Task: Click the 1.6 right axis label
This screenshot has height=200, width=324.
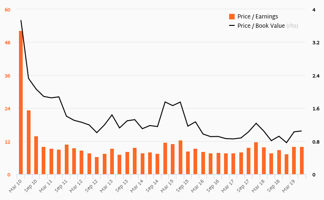Action: pos(316,109)
